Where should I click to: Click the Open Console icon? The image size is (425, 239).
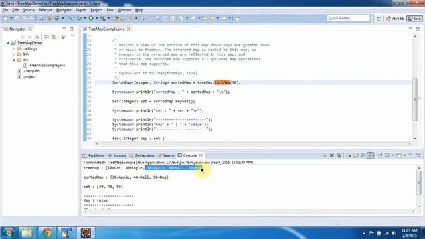tap(399, 155)
